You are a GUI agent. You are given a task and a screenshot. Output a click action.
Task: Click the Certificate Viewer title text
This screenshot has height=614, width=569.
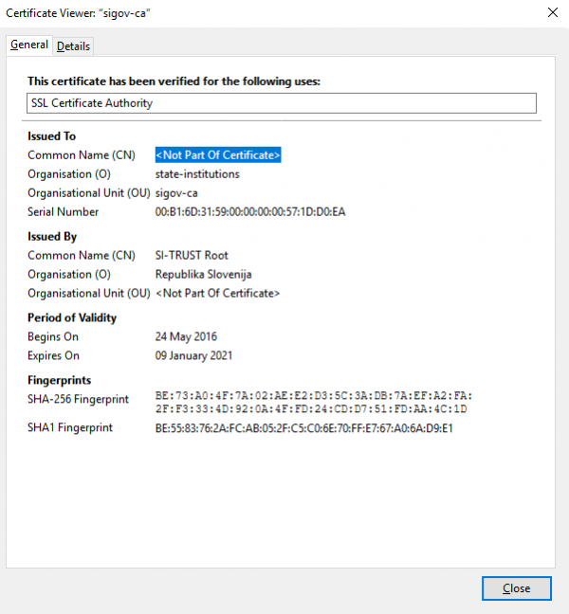(x=78, y=13)
